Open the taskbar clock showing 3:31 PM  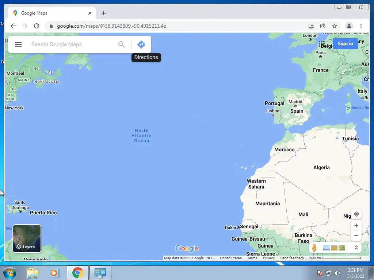coord(355,273)
